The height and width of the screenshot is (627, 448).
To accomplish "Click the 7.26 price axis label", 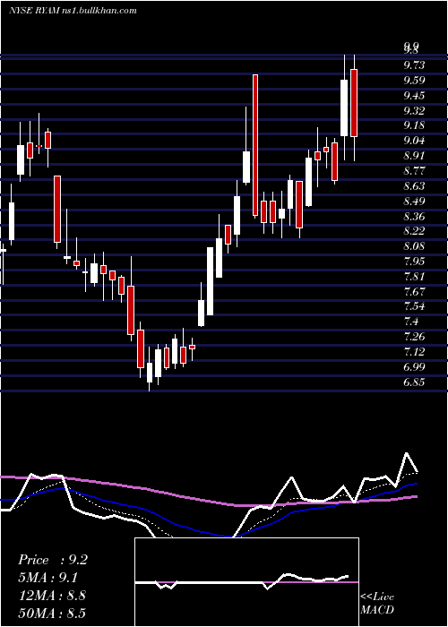I will pos(414,337).
